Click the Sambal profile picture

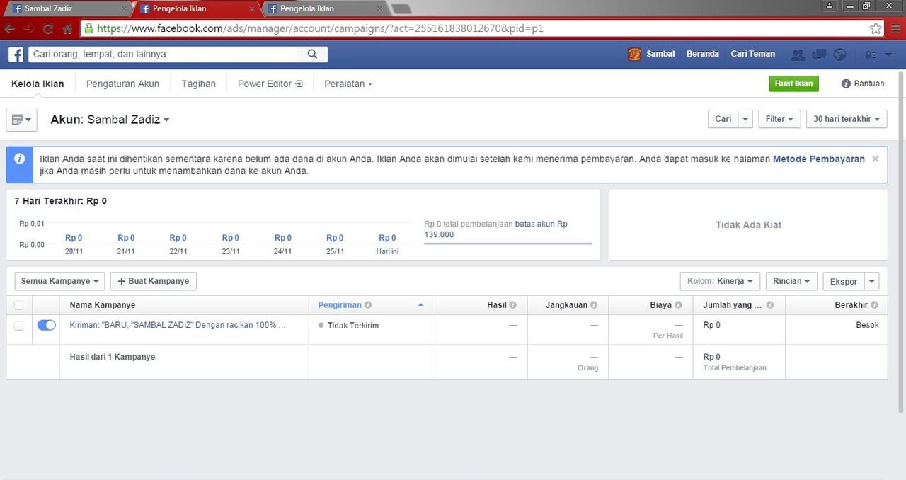point(634,54)
